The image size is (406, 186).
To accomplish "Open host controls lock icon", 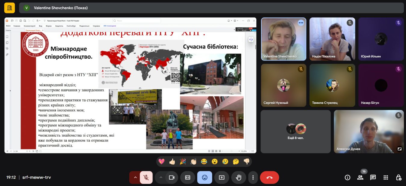I will tap(398, 178).
